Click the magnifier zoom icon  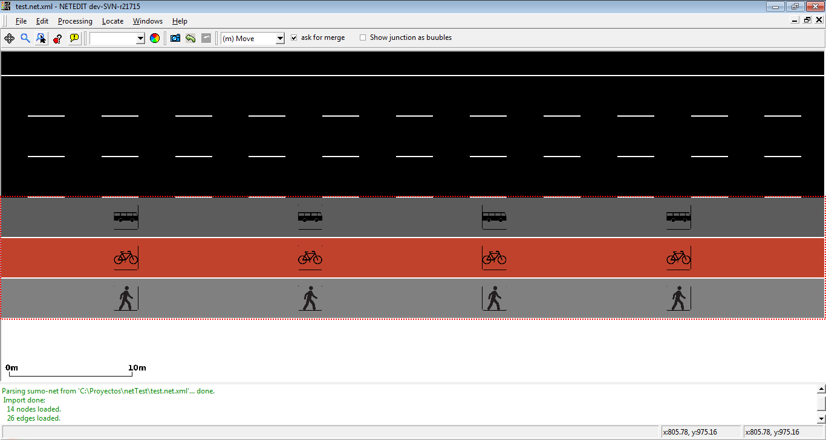[x=25, y=38]
